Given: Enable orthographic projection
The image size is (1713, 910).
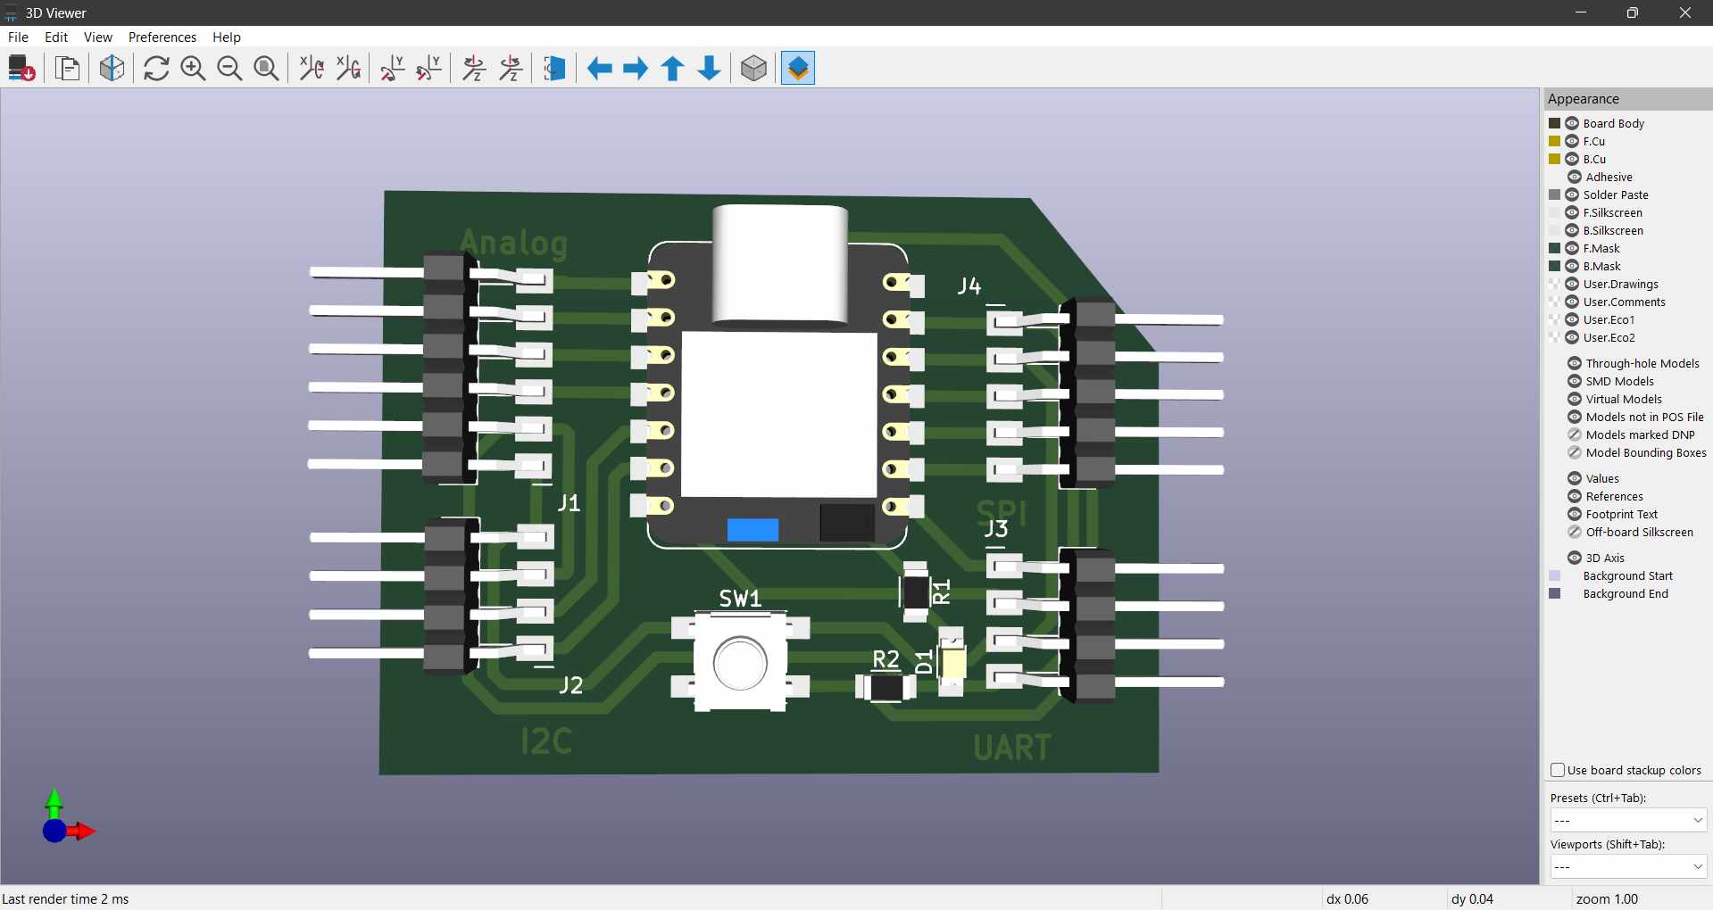Looking at the screenshot, I should [x=753, y=68].
